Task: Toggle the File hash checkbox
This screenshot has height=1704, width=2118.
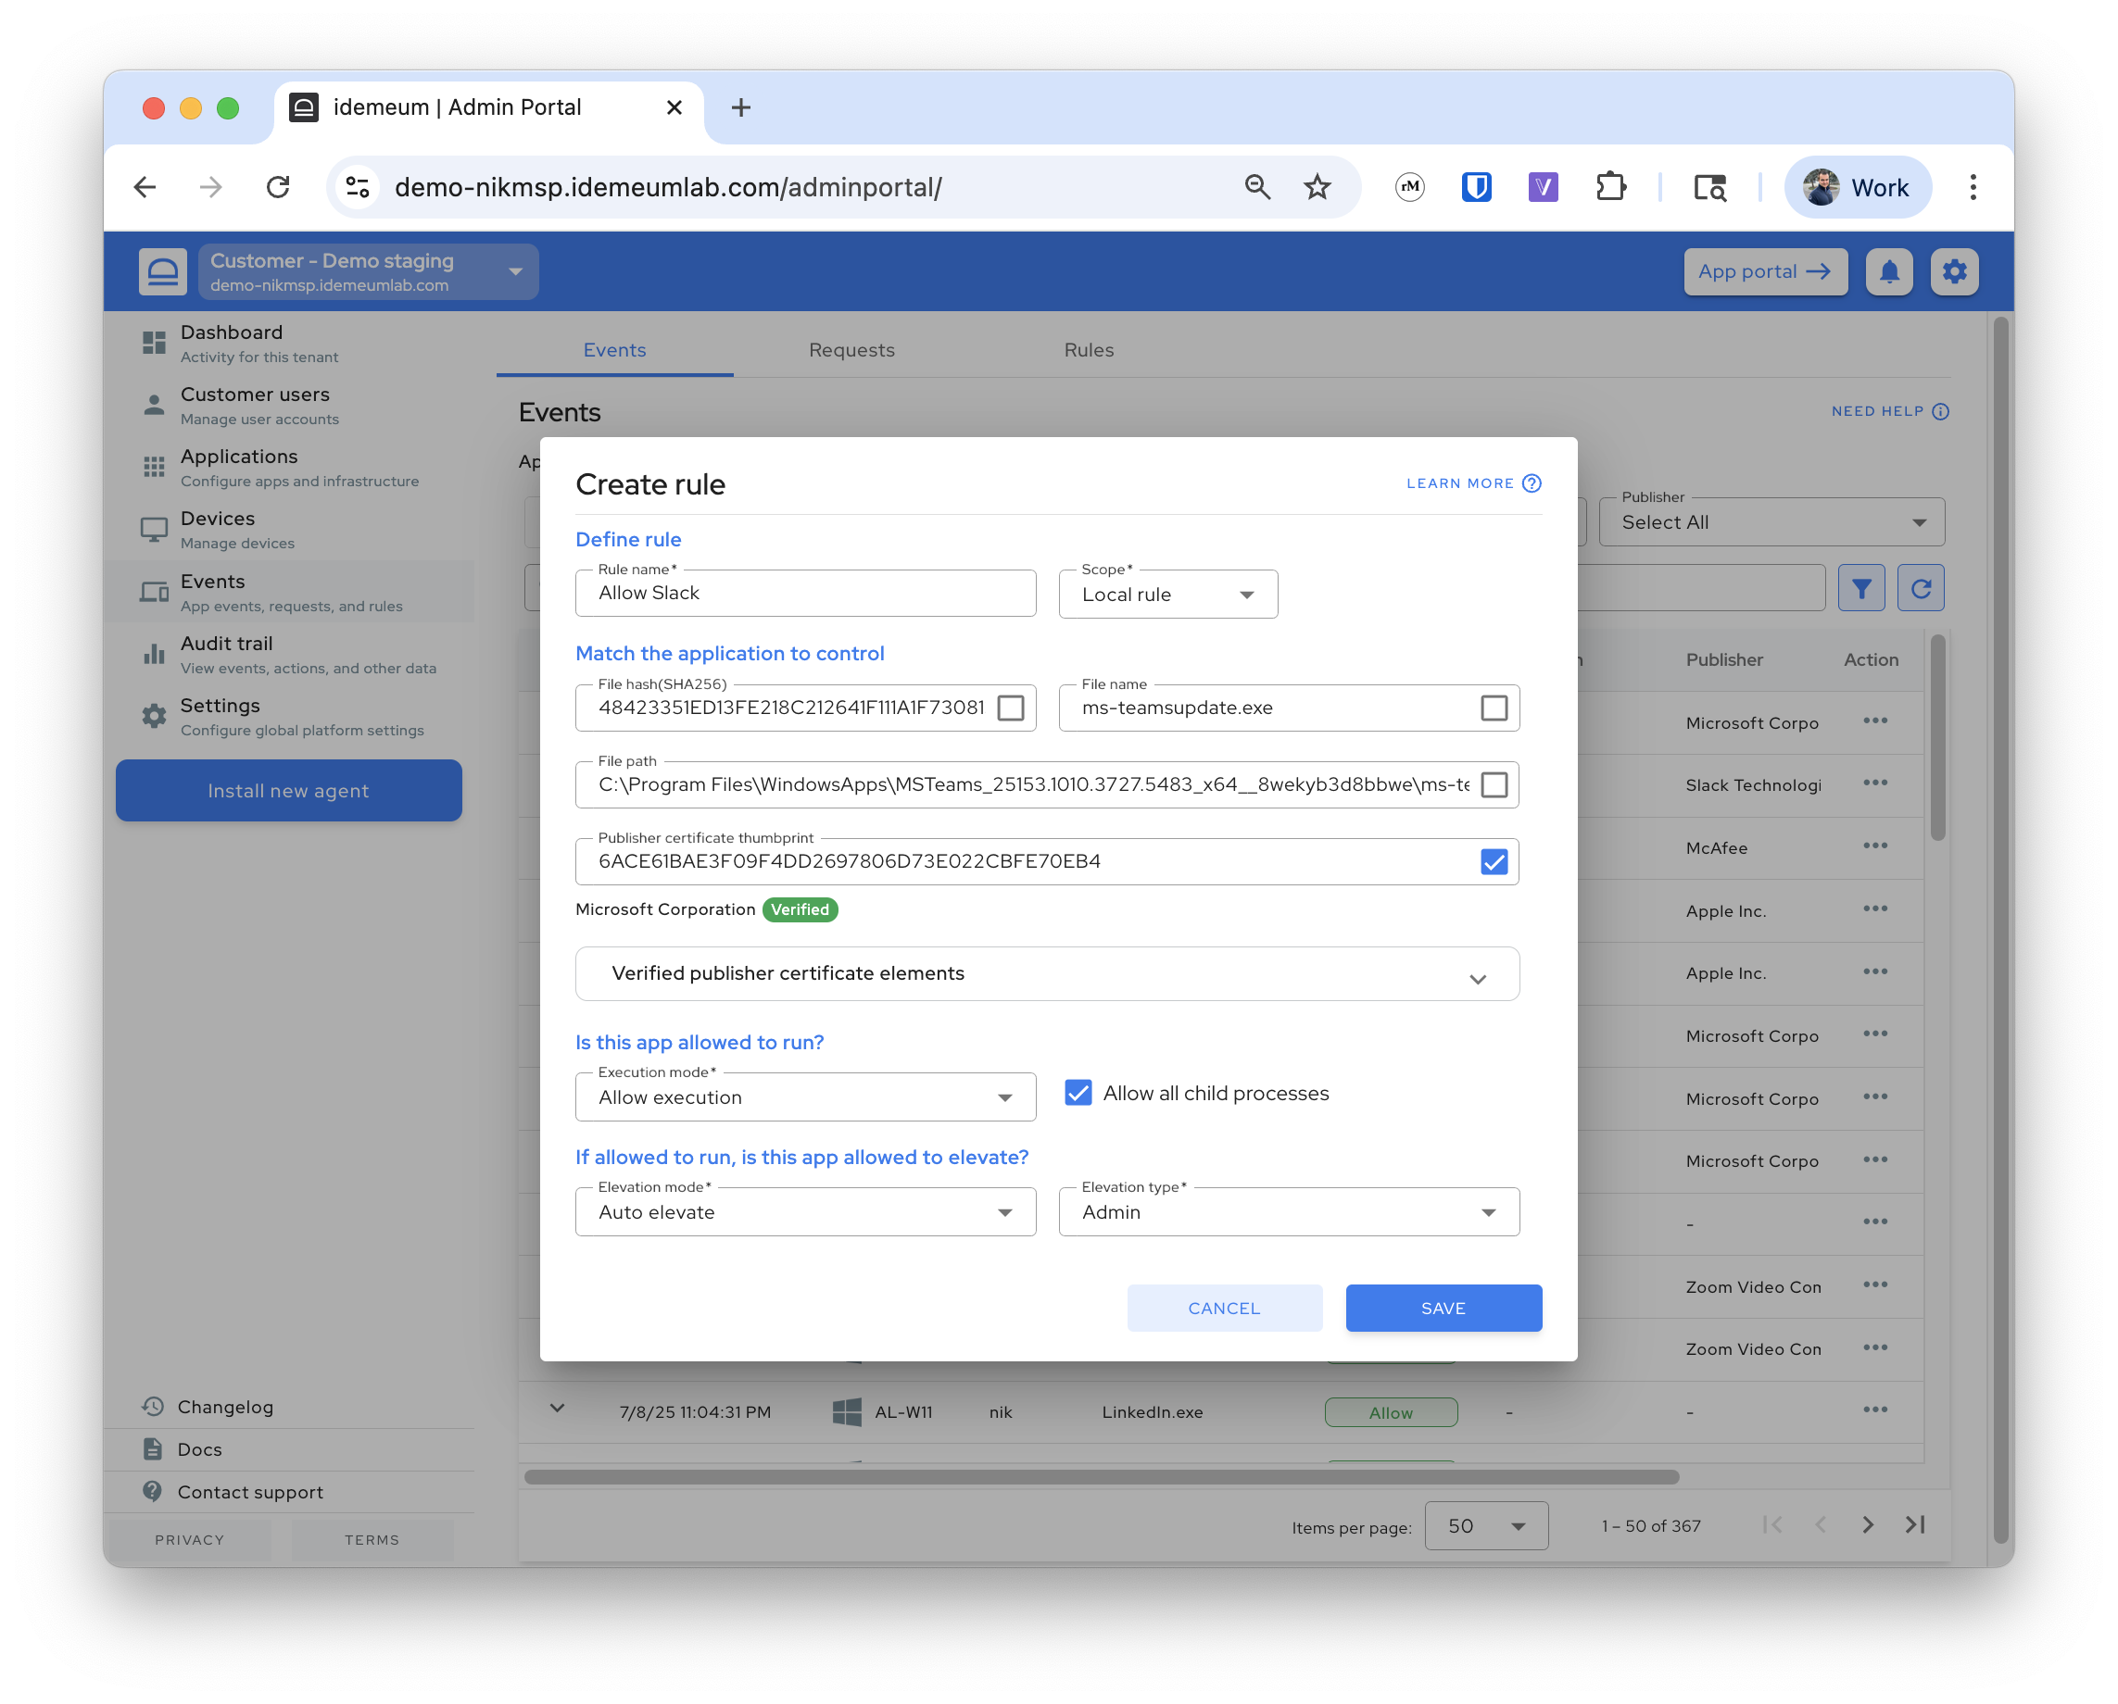Action: pyautogui.click(x=1011, y=708)
